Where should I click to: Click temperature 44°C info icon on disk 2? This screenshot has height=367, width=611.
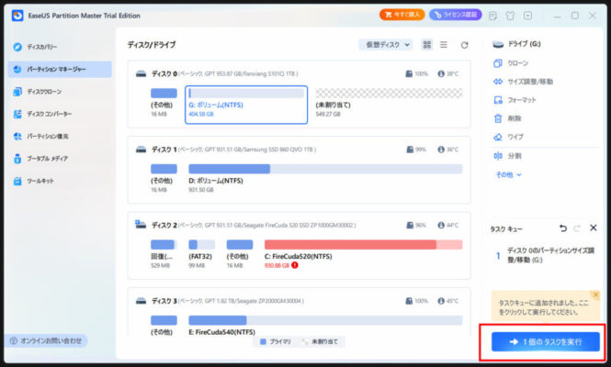441,226
